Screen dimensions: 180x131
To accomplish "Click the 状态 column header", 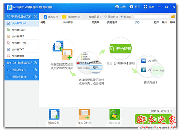I will (137, 22).
